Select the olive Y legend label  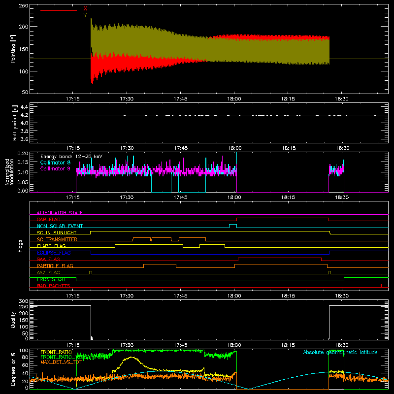click(85, 15)
